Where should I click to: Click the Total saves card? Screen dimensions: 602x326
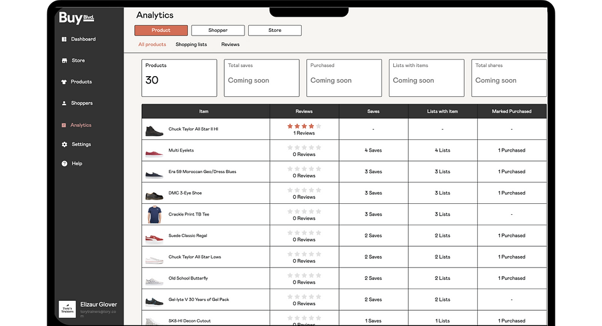[x=262, y=78]
